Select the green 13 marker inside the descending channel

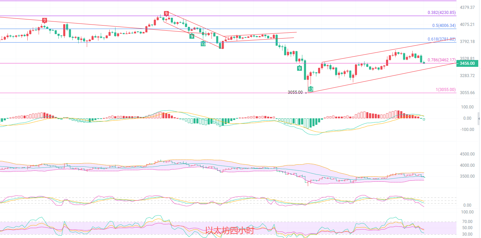coord(203,44)
